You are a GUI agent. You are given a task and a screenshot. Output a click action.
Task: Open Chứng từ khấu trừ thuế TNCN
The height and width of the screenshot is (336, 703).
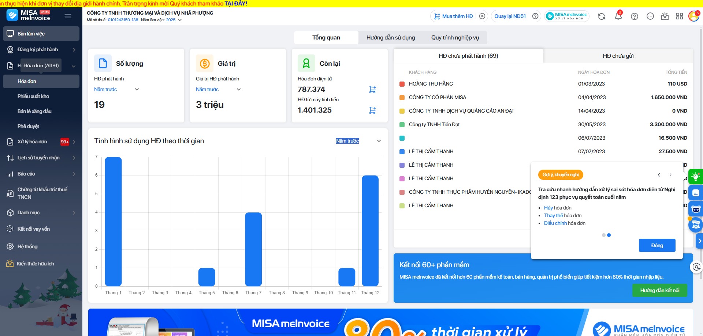coord(41,193)
